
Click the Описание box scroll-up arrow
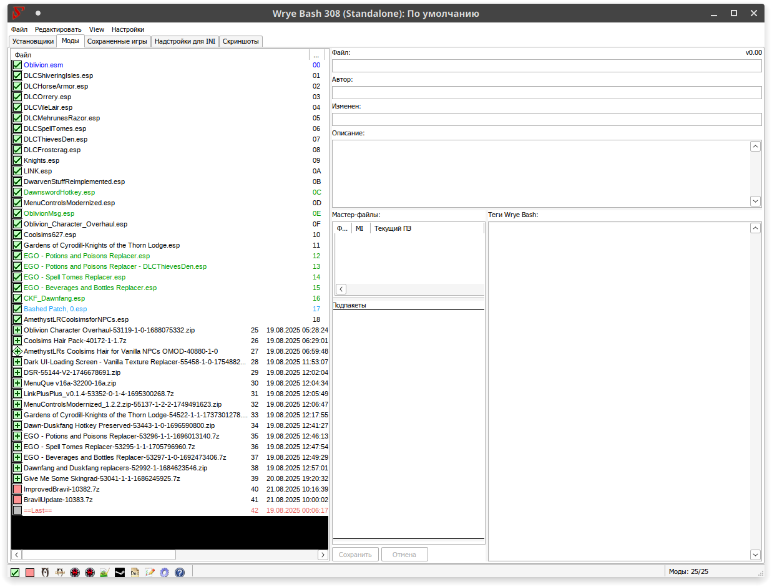pyautogui.click(x=755, y=147)
